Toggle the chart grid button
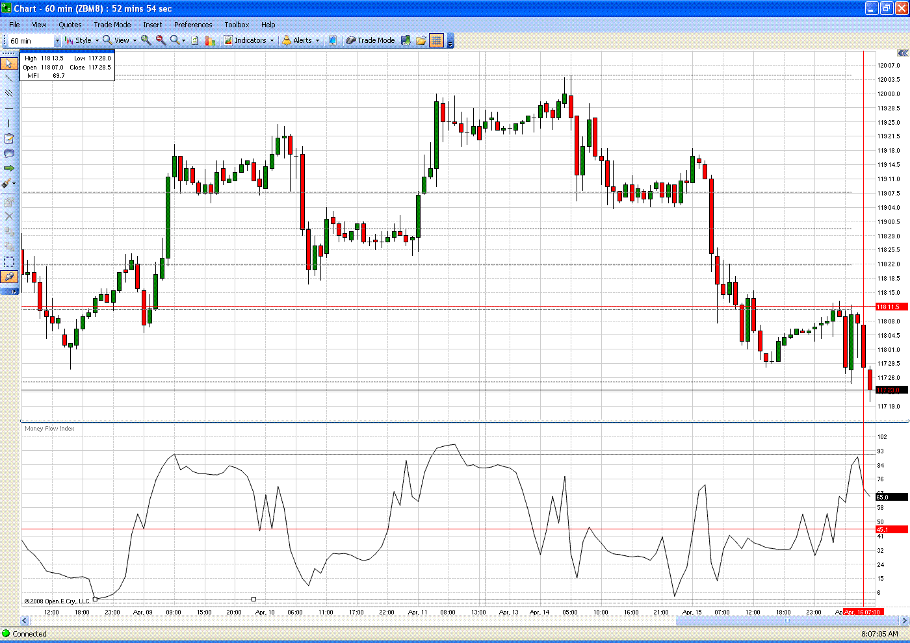The width and height of the screenshot is (910, 643). (436, 40)
